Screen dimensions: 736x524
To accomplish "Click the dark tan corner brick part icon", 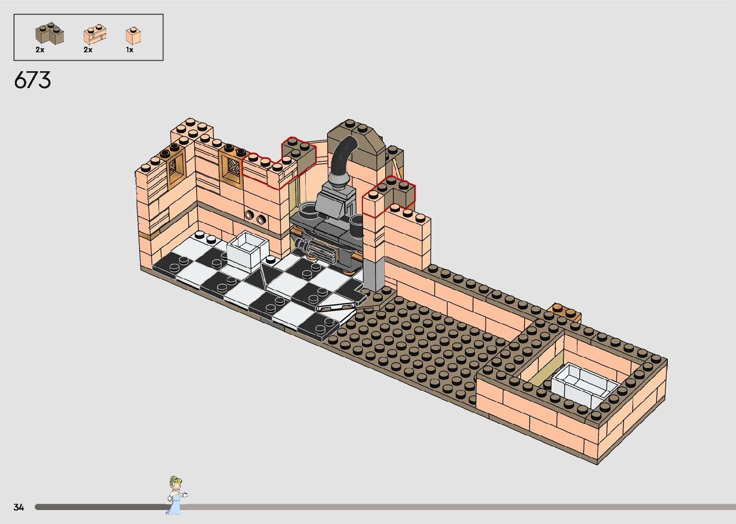I will coord(49,33).
